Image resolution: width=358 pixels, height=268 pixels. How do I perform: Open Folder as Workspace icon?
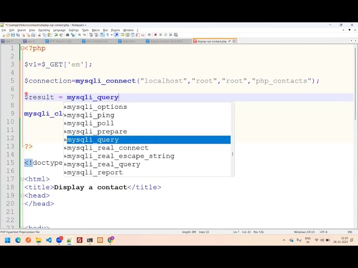click(x=143, y=35)
